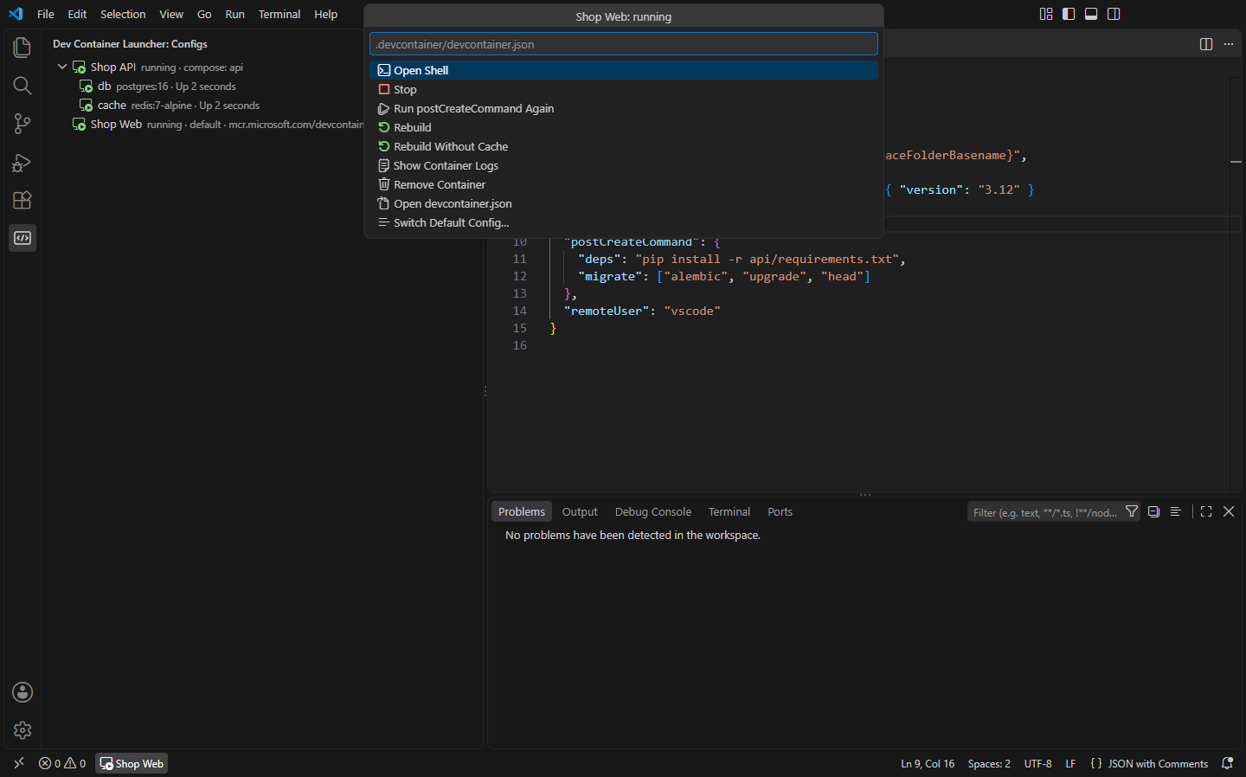
Task: Close the bottom panel
Action: [x=1229, y=512]
